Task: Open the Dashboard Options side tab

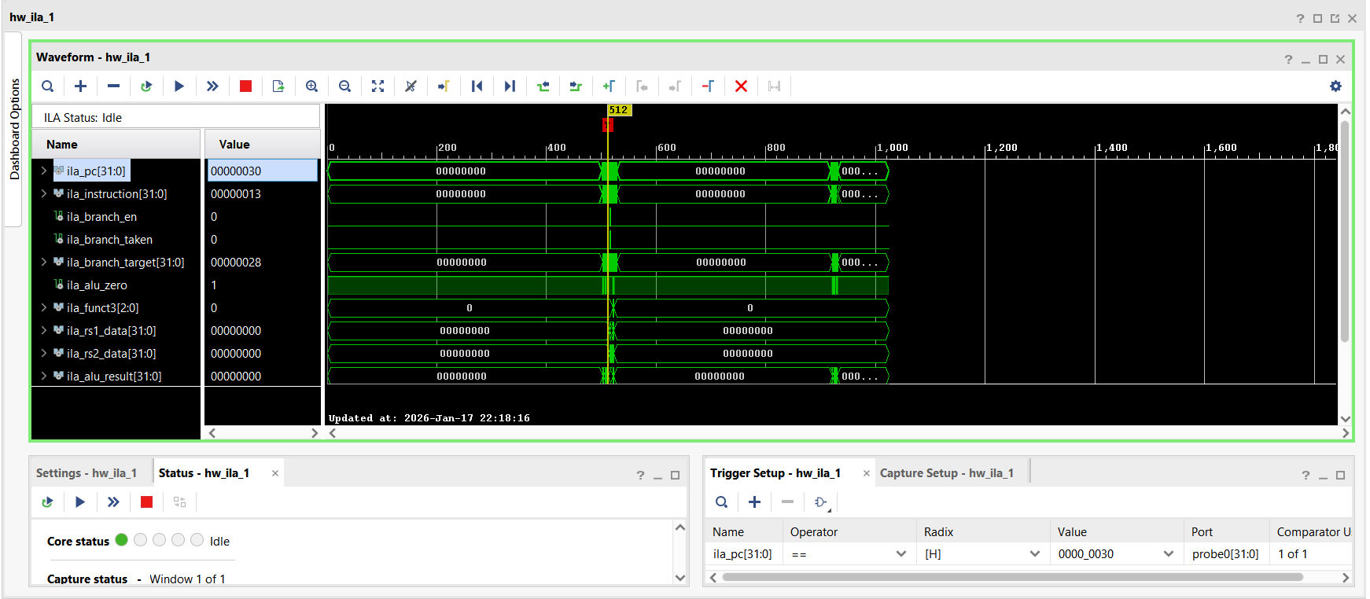Action: pos(14,129)
